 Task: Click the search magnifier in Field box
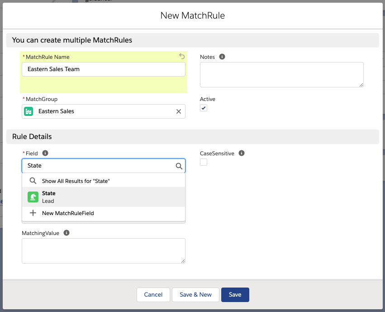point(179,166)
